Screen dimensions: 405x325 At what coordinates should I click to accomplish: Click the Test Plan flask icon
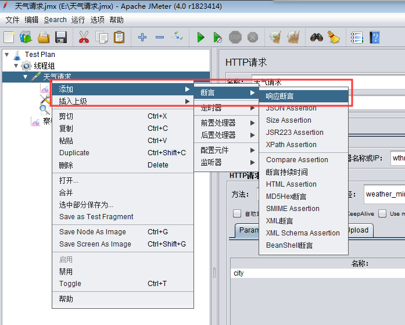17,55
